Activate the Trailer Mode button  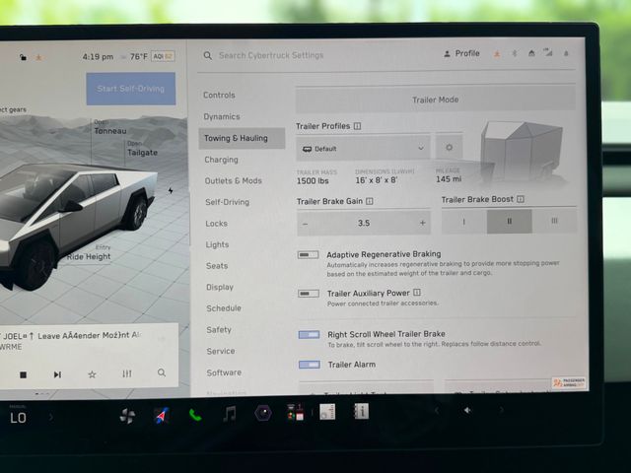(x=436, y=100)
